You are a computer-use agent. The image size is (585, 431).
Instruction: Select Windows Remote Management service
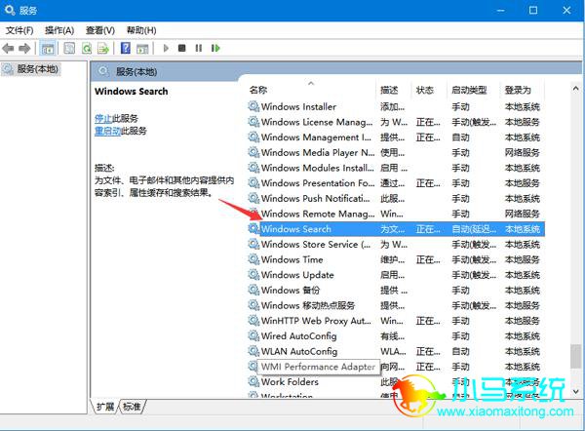394,214
